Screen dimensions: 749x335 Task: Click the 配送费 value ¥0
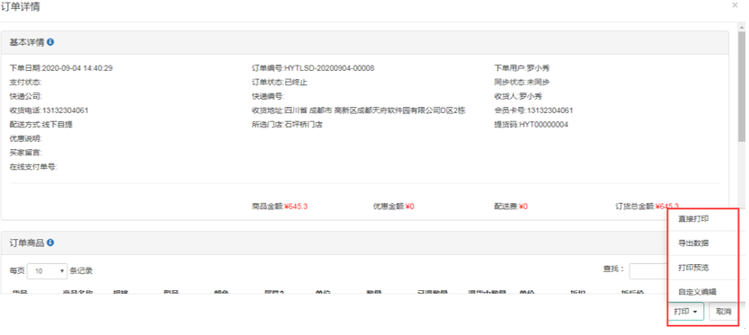coord(523,207)
